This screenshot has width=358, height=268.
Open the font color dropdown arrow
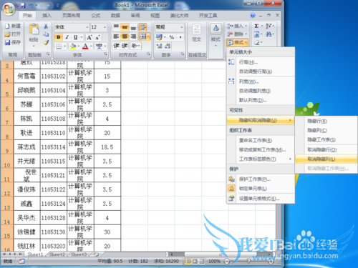(x=91, y=46)
